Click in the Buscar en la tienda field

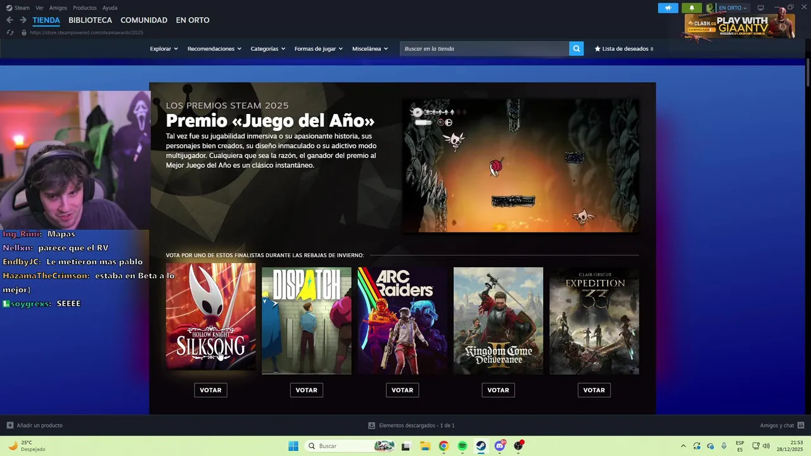484,49
